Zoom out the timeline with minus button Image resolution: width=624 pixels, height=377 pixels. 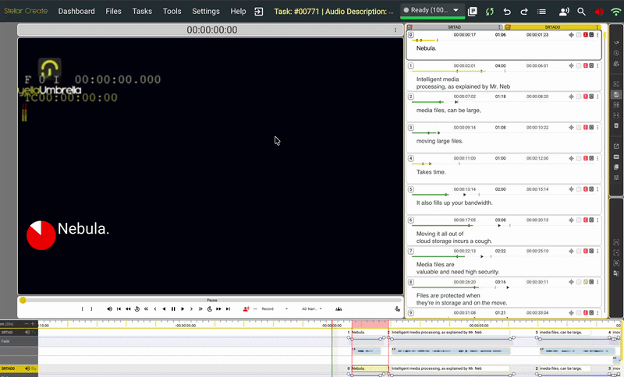tap(27, 324)
